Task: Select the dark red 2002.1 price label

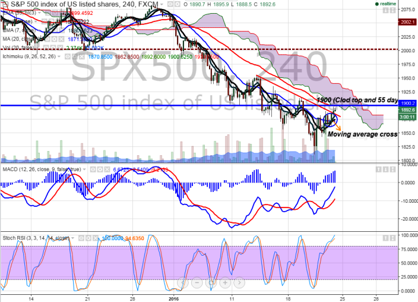Action: pos(407,22)
